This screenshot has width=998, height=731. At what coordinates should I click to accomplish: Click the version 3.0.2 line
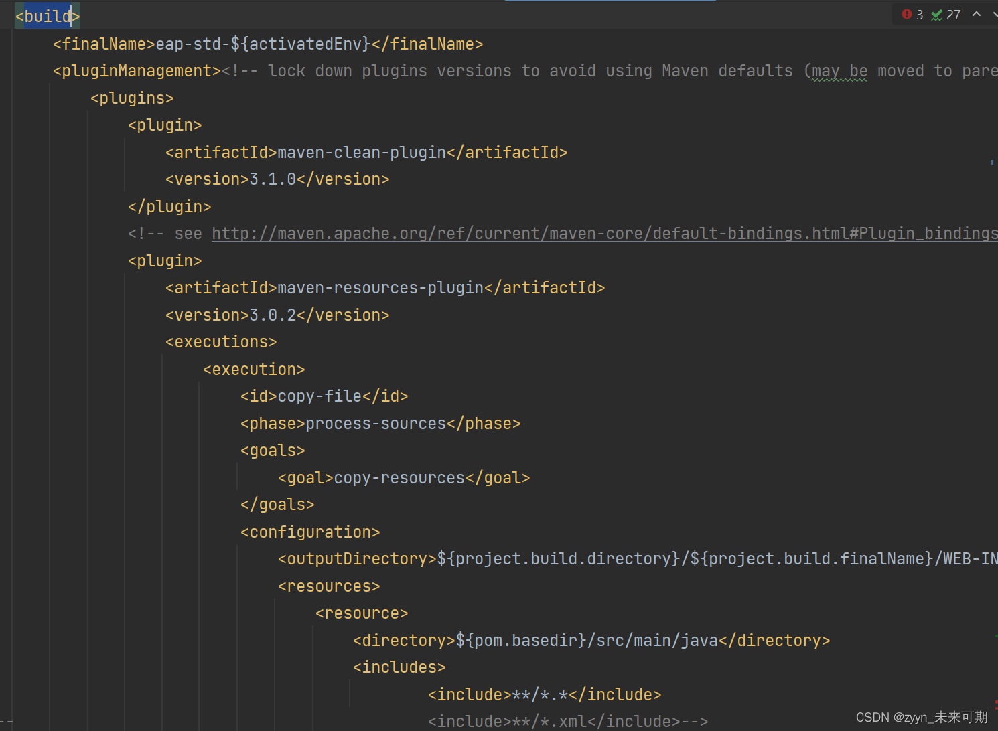click(x=277, y=315)
